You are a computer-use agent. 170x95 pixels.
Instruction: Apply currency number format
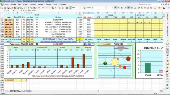(139, 8)
